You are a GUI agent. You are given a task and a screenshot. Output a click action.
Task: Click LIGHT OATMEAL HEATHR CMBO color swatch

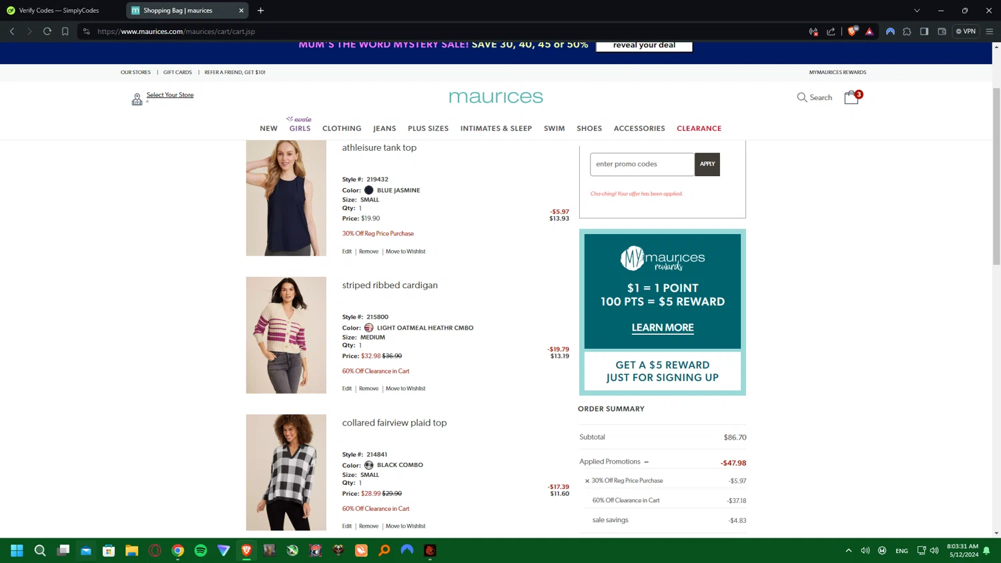369,328
